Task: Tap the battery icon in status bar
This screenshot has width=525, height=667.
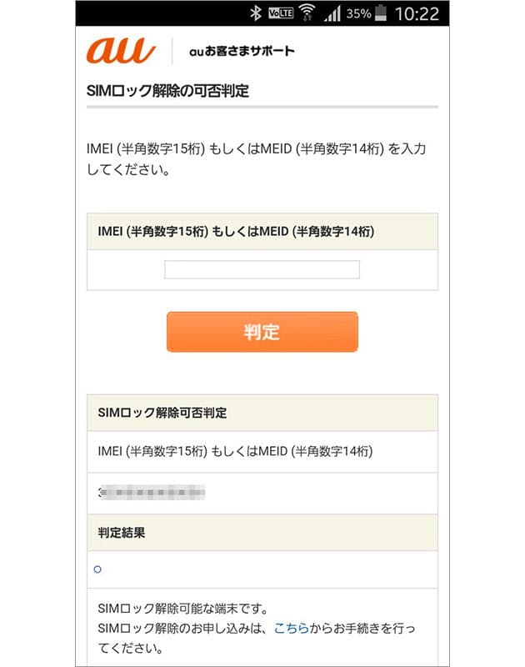Action: click(382, 13)
